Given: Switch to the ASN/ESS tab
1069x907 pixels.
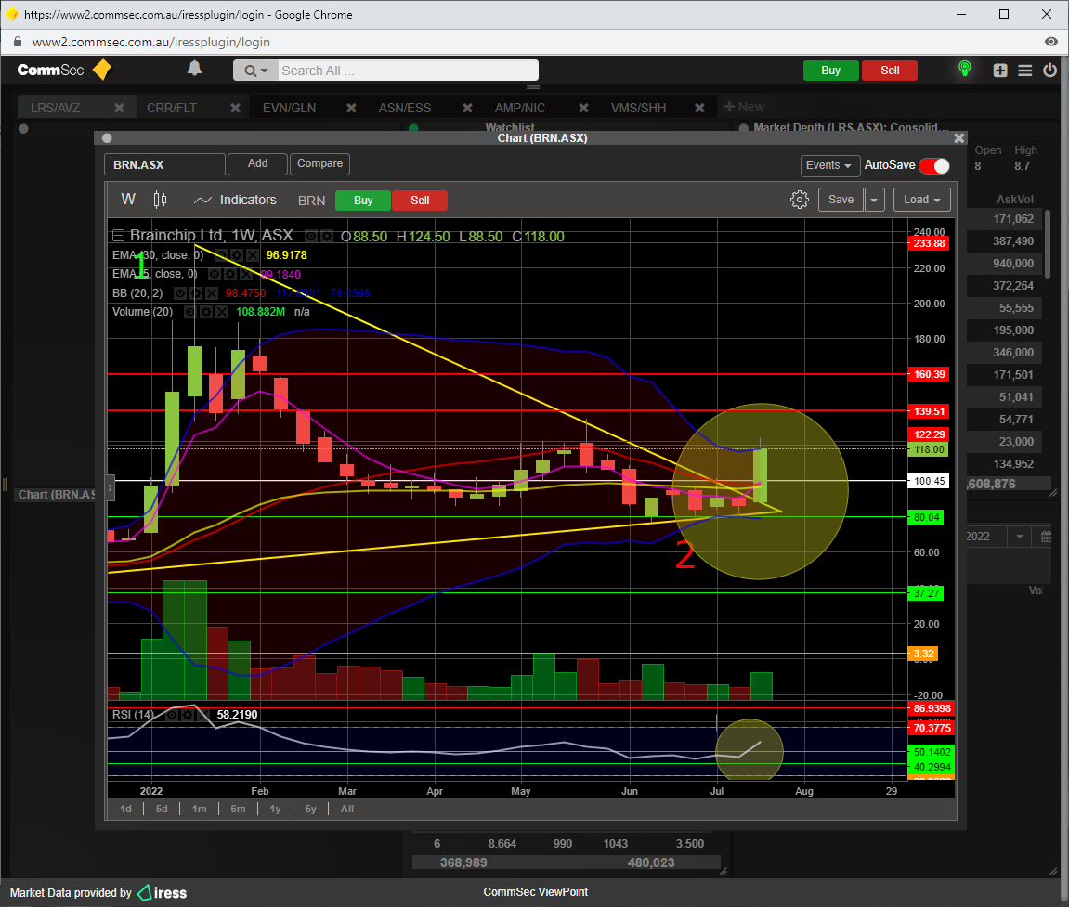Looking at the screenshot, I should click(x=405, y=108).
